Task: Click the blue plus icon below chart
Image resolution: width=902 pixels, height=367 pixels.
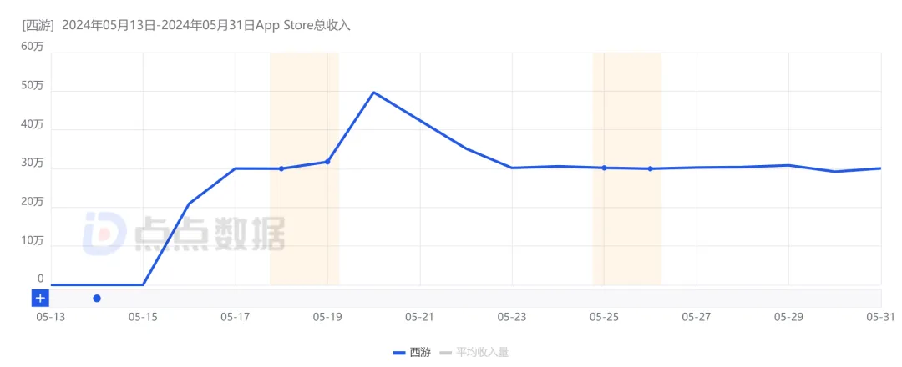Action: click(40, 298)
